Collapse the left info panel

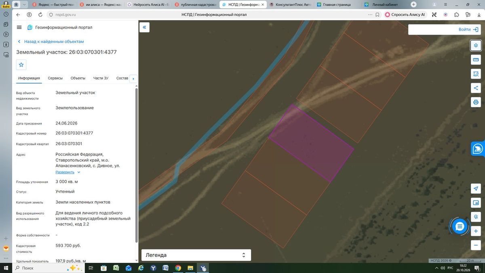pyautogui.click(x=145, y=27)
